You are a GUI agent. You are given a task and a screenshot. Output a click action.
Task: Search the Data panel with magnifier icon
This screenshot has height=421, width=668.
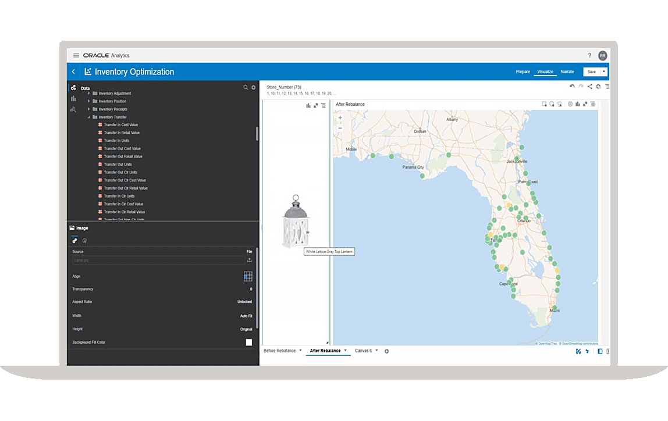[x=246, y=88]
